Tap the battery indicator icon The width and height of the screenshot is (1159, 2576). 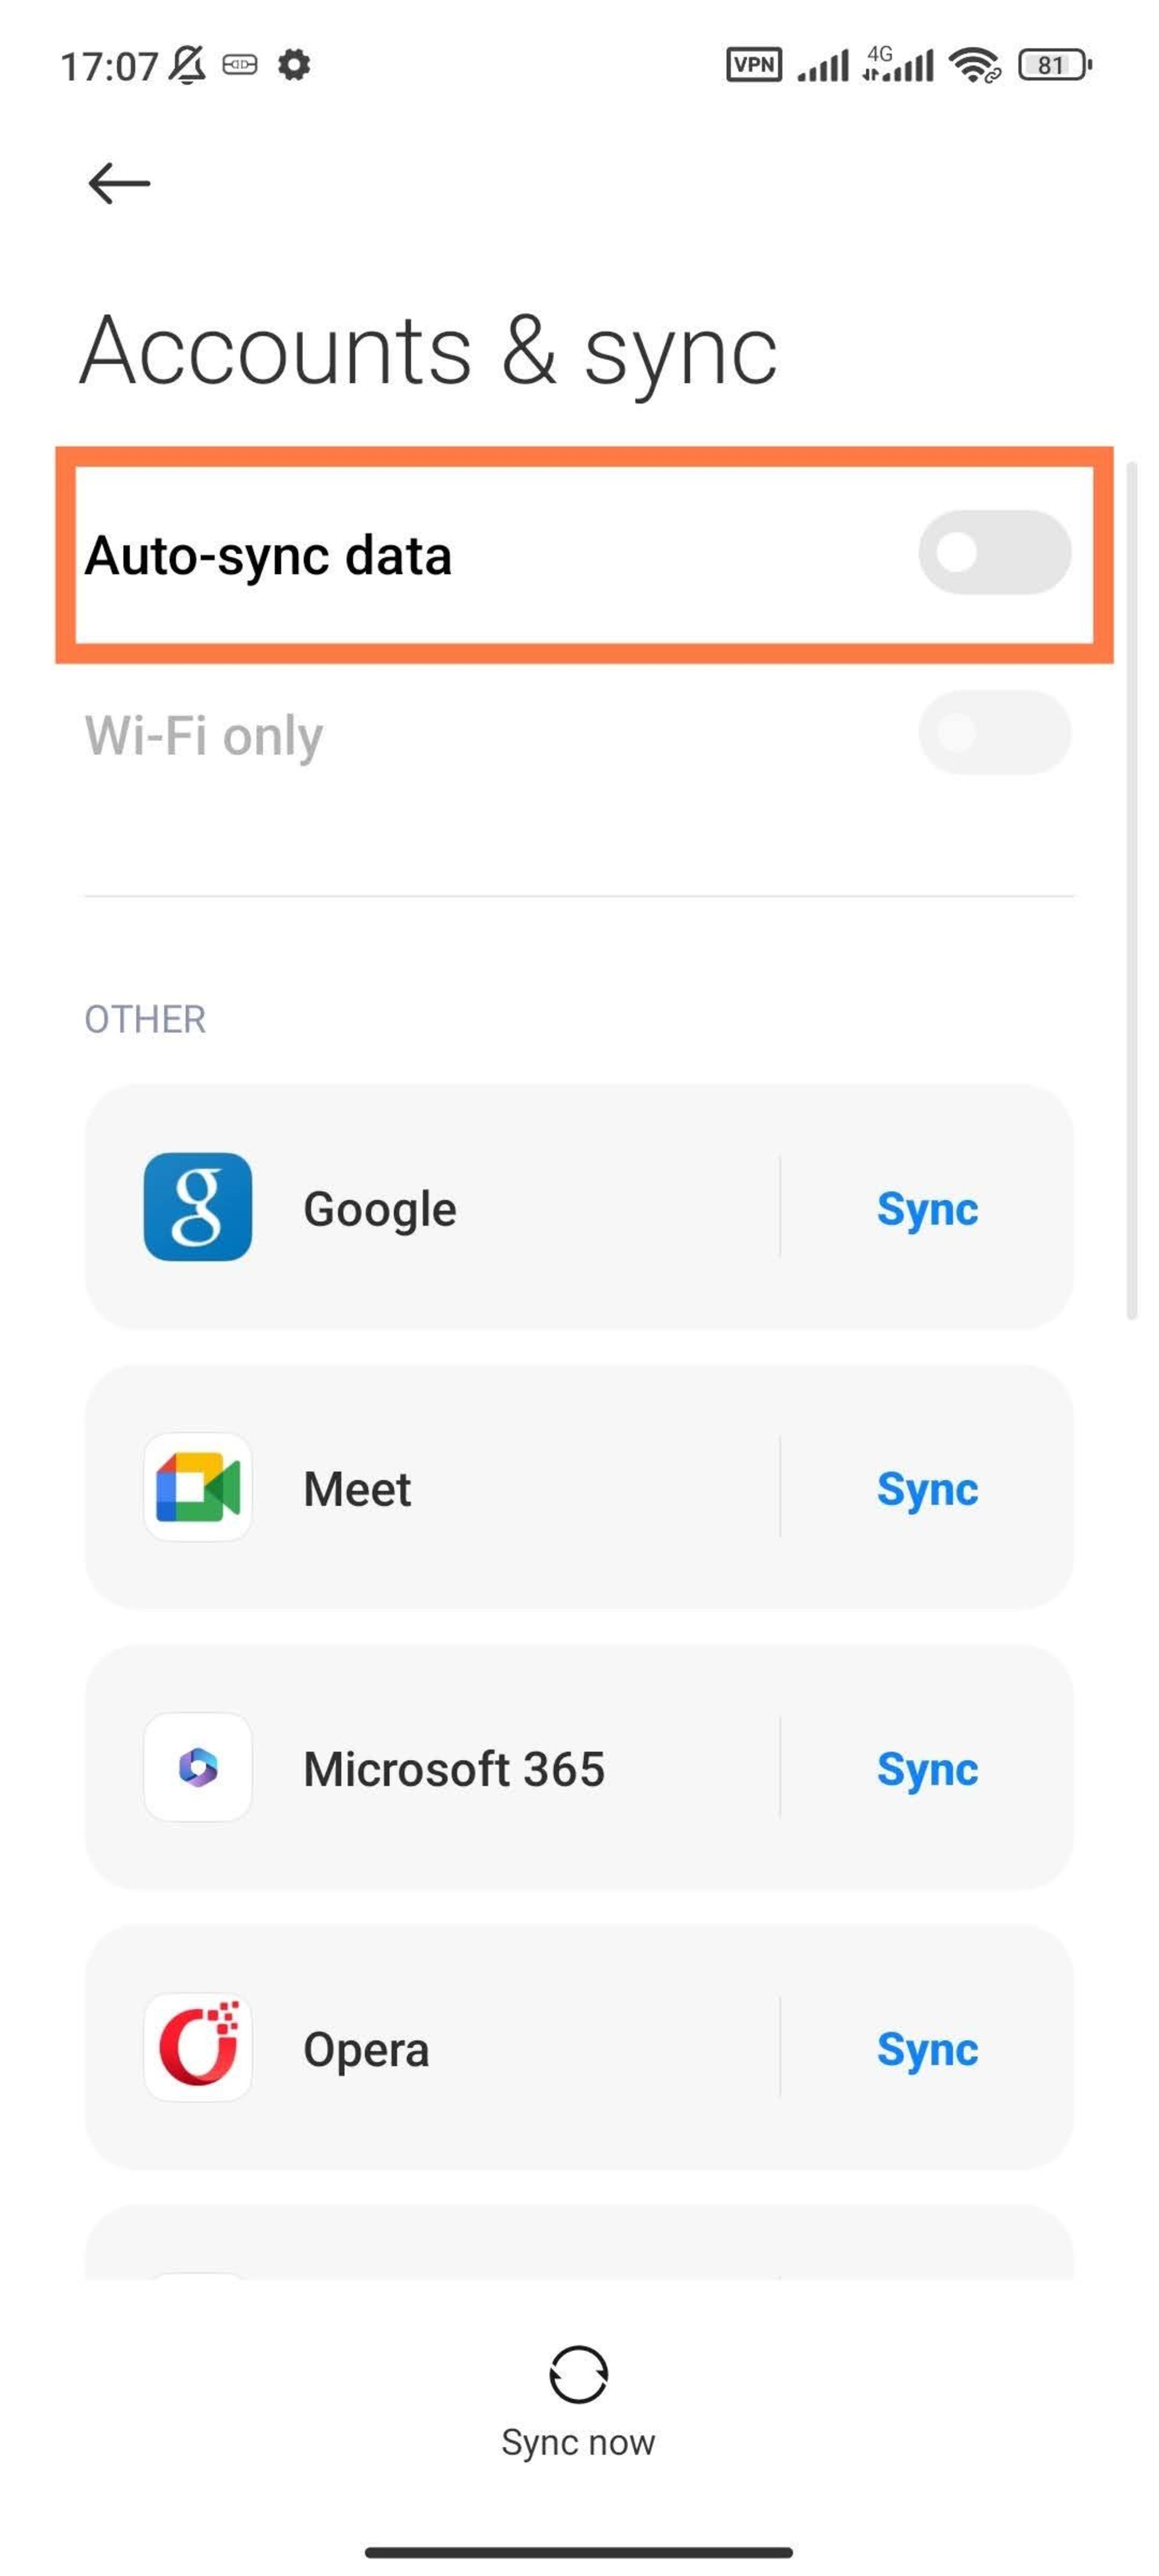1054,66
